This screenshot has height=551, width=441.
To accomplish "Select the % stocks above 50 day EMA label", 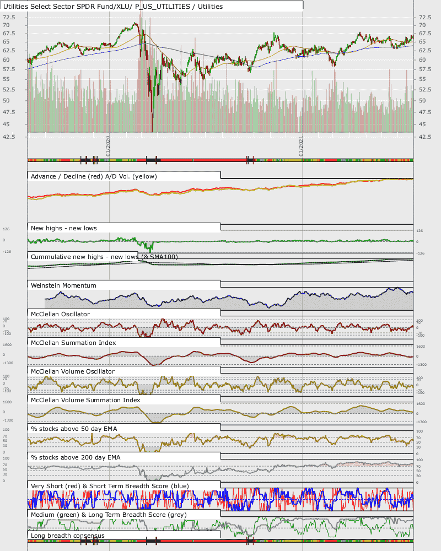I will click(x=74, y=429).
